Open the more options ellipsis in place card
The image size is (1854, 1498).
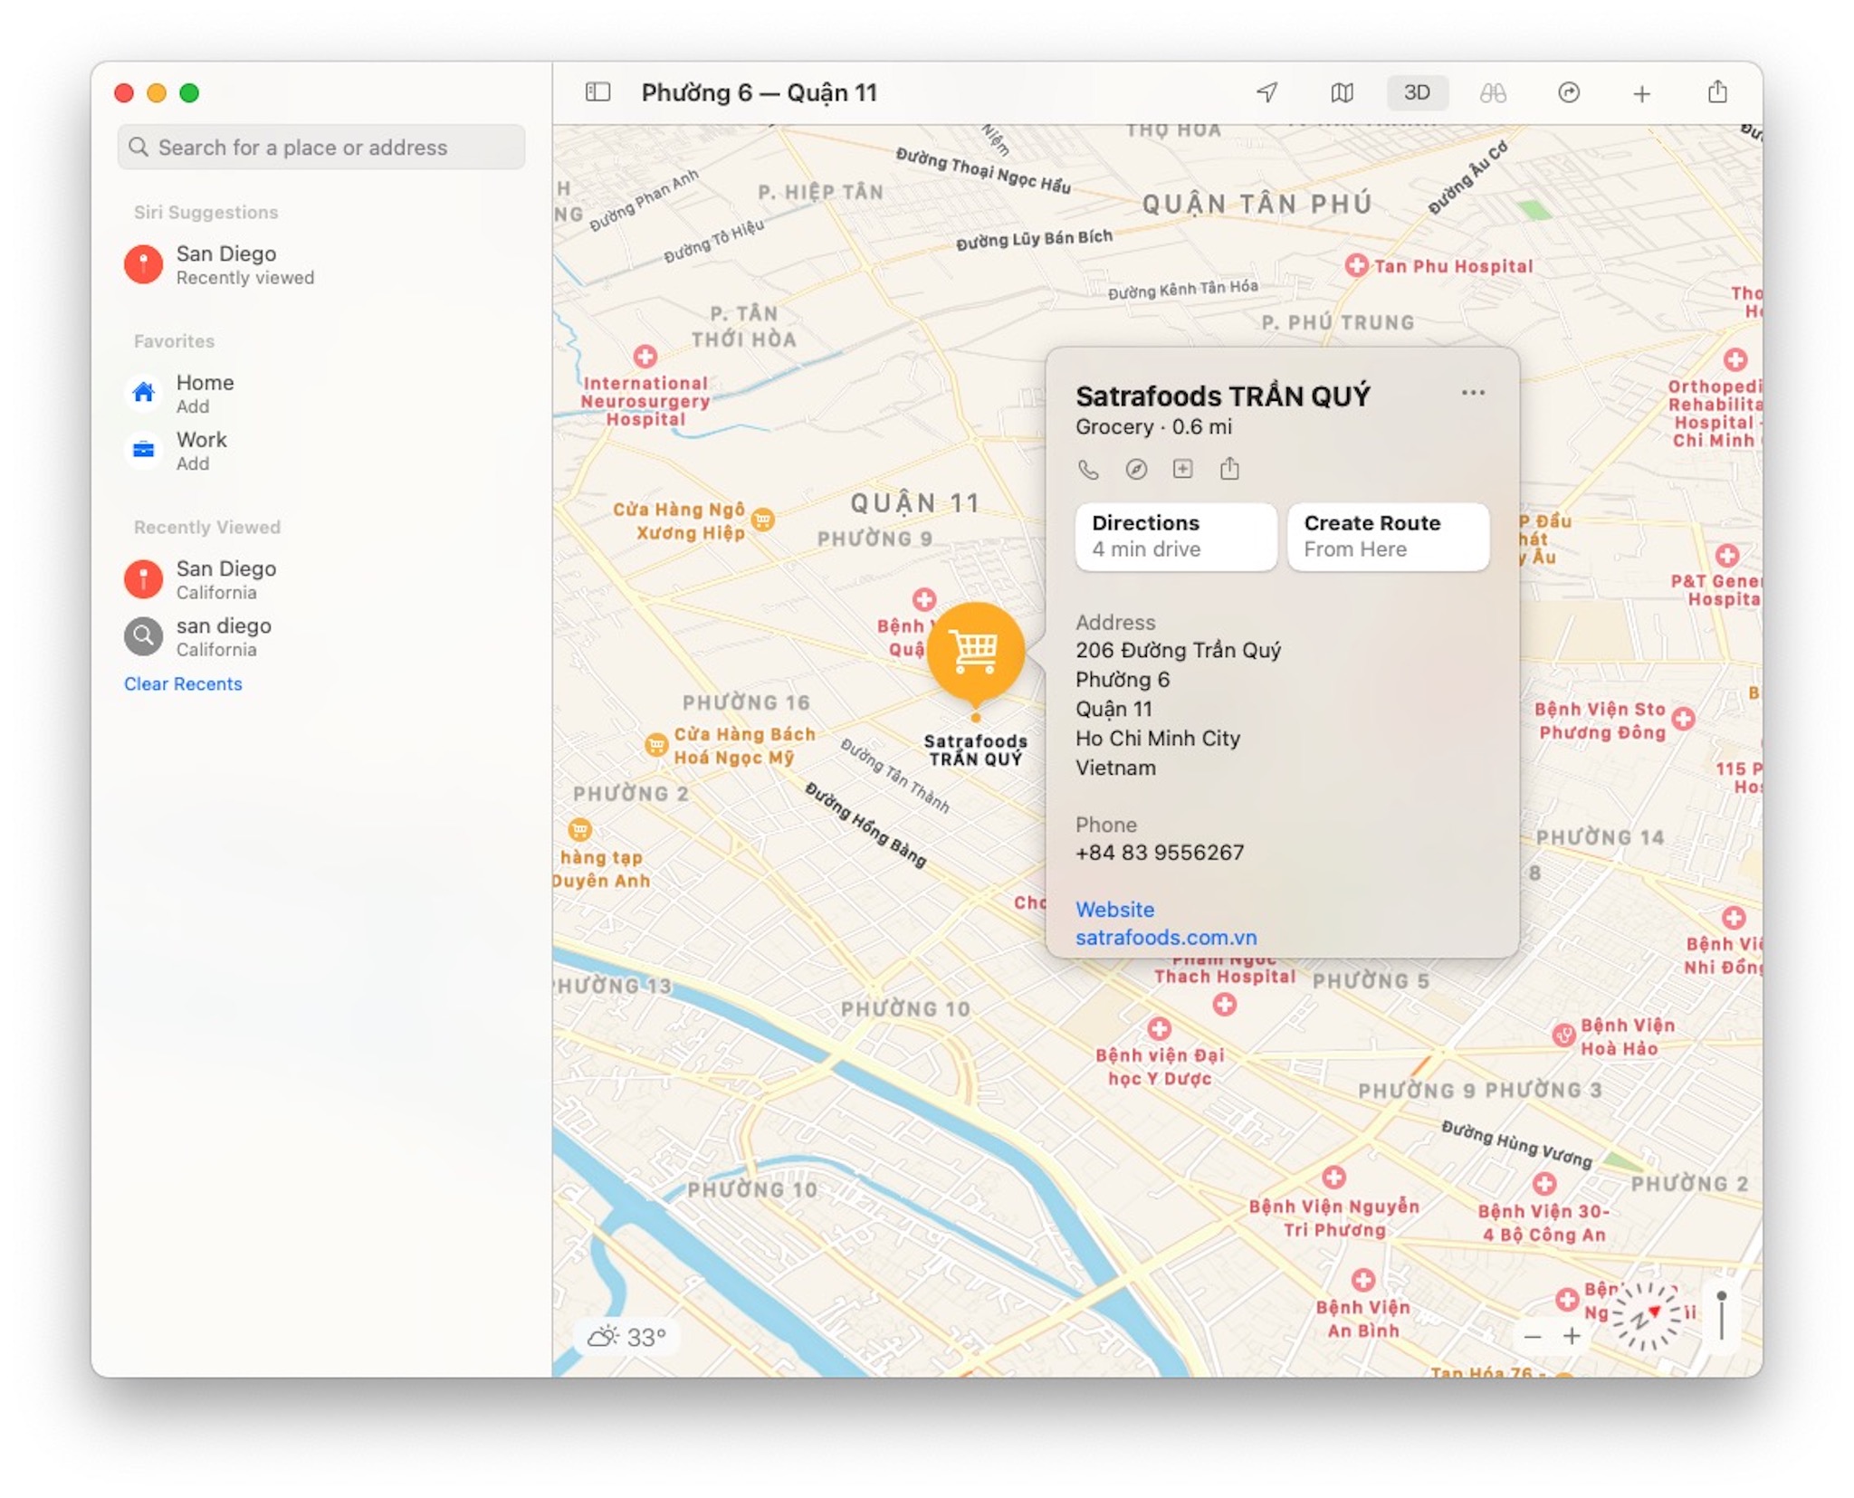coord(1473,393)
